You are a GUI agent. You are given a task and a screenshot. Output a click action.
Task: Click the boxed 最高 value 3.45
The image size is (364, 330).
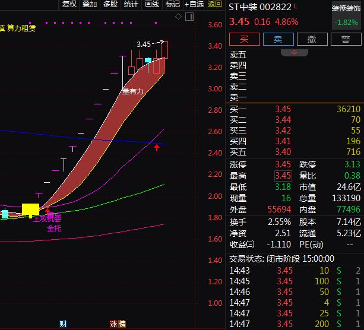coord(283,176)
